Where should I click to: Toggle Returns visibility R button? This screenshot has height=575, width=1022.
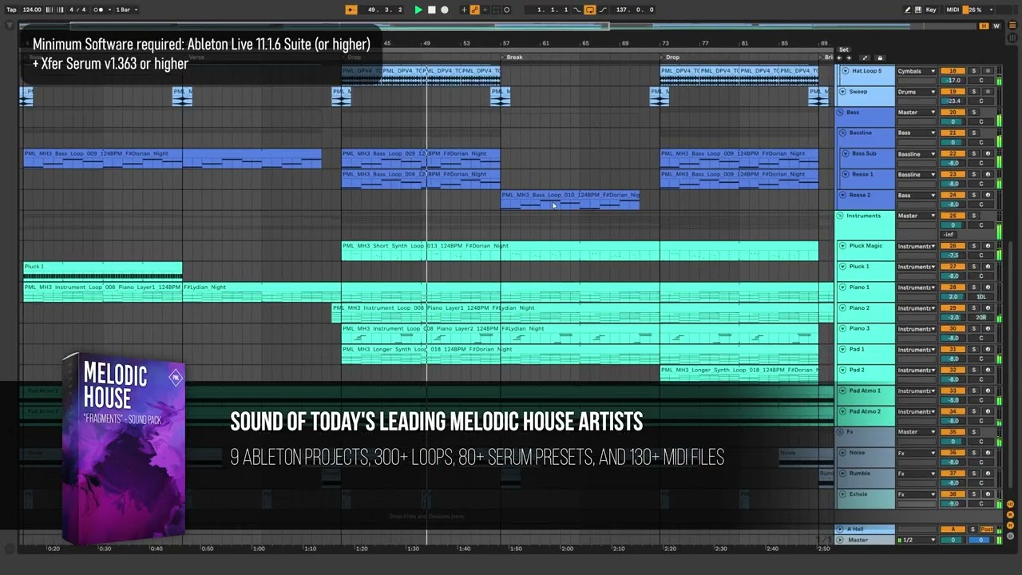[1010, 514]
